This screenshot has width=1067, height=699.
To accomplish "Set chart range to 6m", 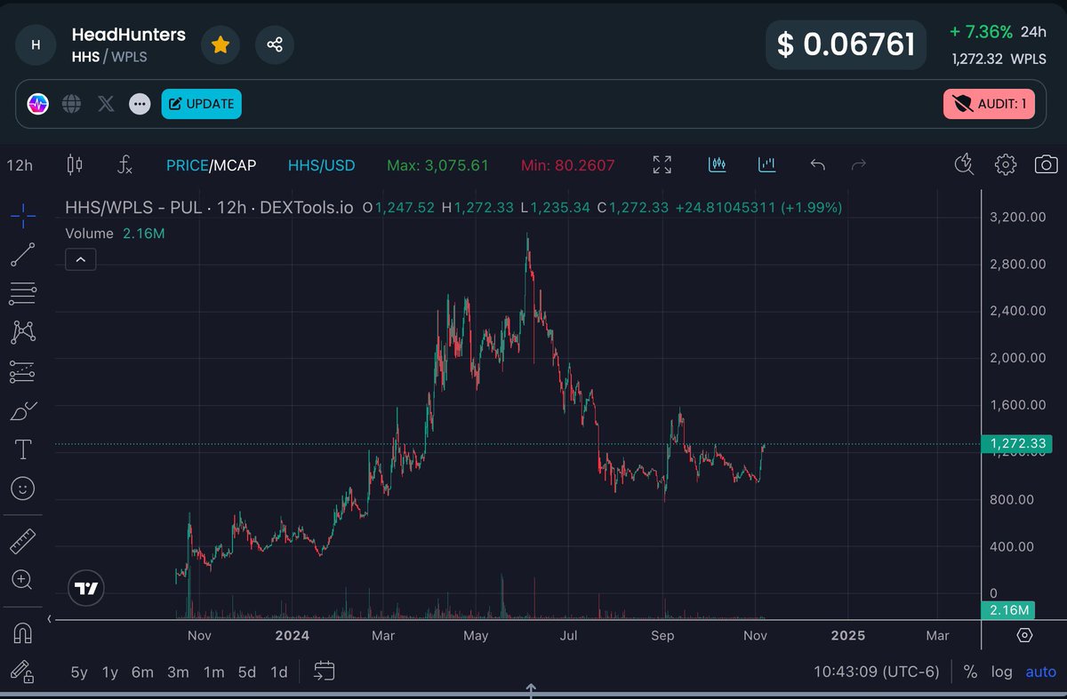I will click(142, 672).
